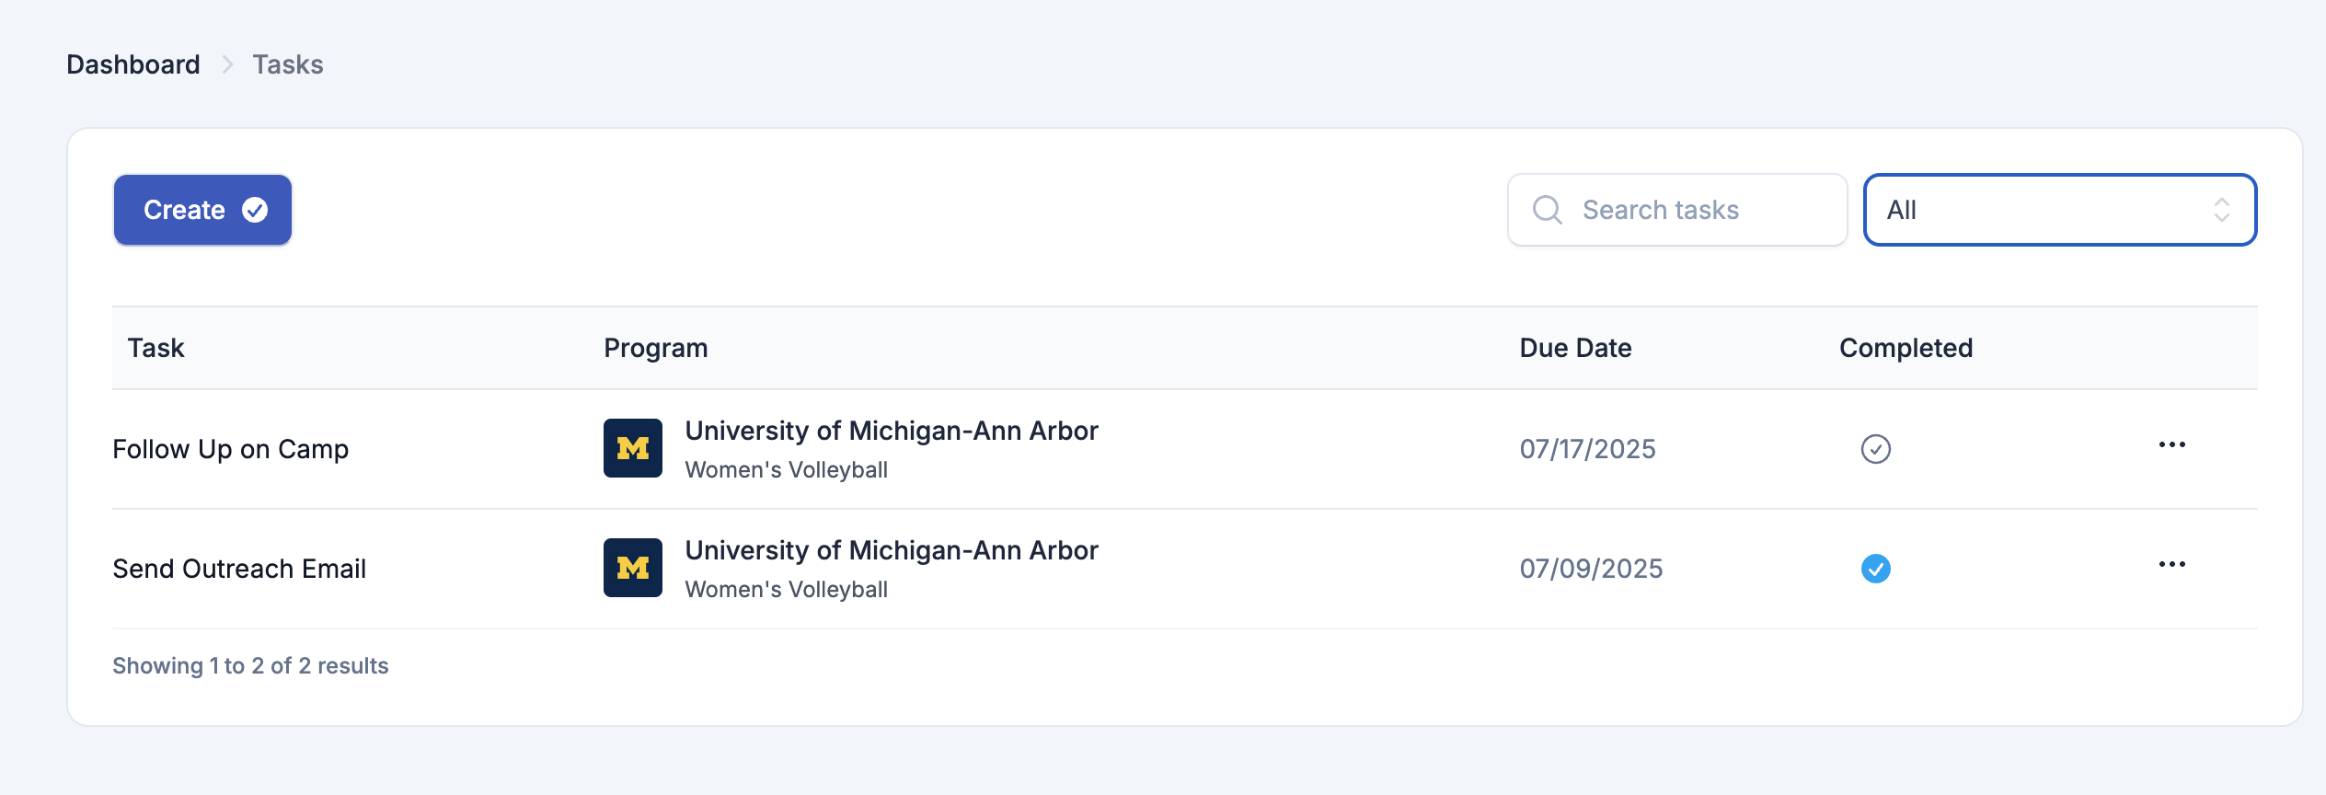The image size is (2326, 795).
Task: Mark Follow Up on Camp as completed
Action: pos(1875,449)
